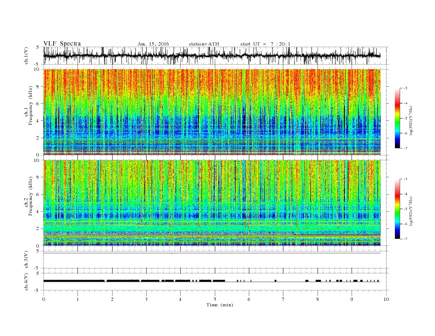
Task: Click '-3' on the ch.1 colorbar
Action: pyautogui.click(x=405, y=88)
